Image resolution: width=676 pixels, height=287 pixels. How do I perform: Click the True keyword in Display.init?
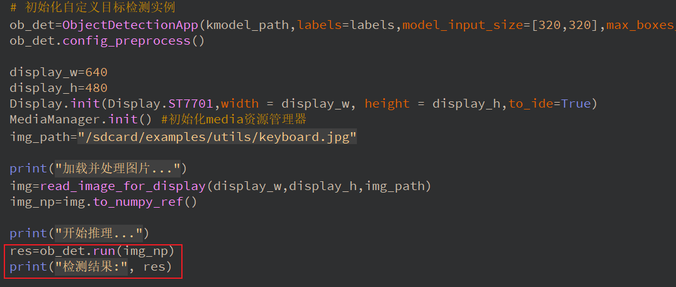[575, 103]
